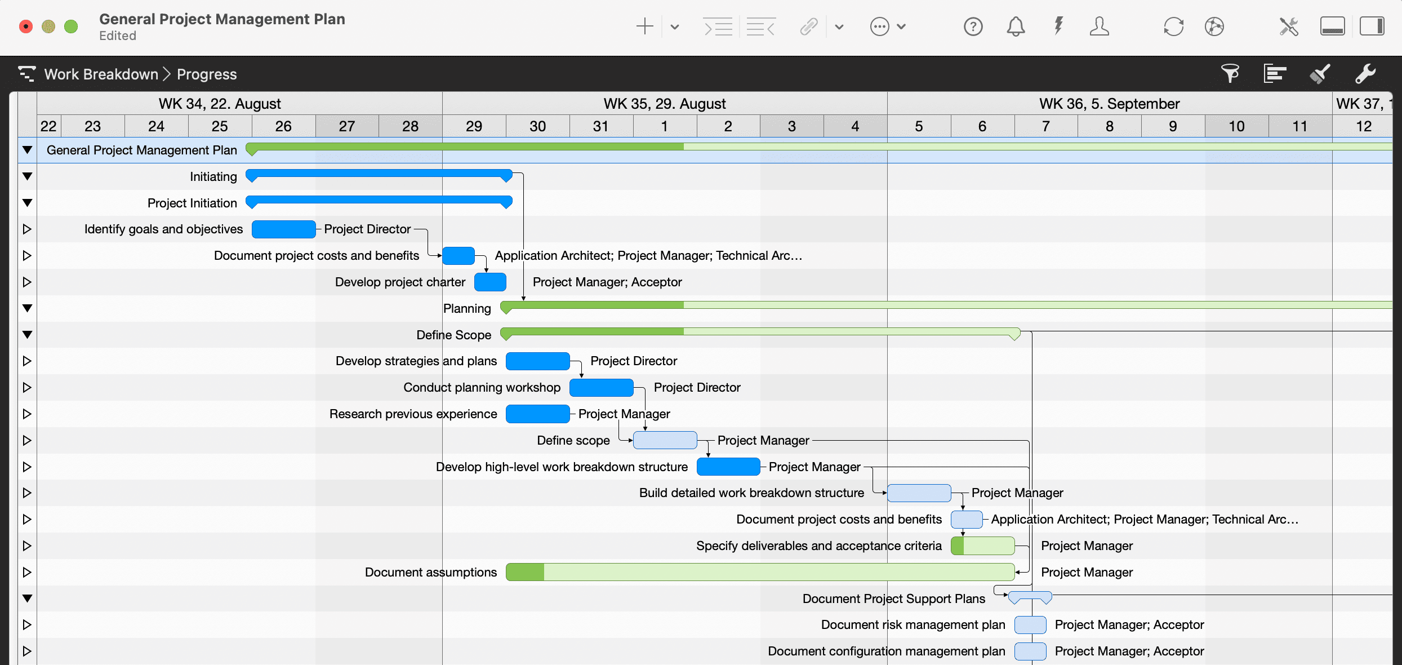The width and height of the screenshot is (1402, 665).
Task: Open the dropdown next to the add button
Action: click(674, 26)
